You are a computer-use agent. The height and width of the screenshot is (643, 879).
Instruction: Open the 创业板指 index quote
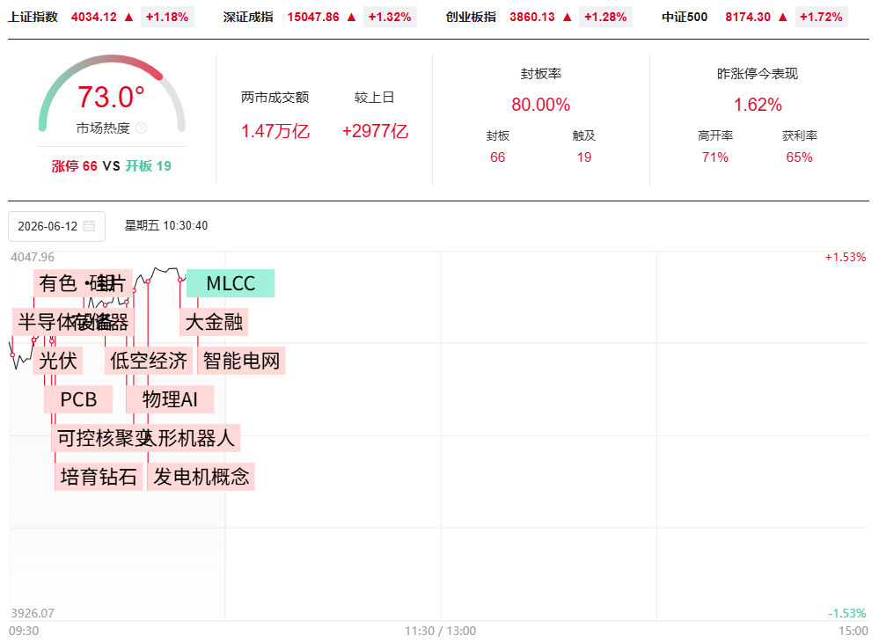pyautogui.click(x=471, y=17)
